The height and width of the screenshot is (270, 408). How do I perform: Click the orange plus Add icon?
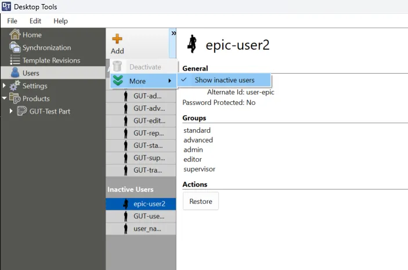(117, 39)
